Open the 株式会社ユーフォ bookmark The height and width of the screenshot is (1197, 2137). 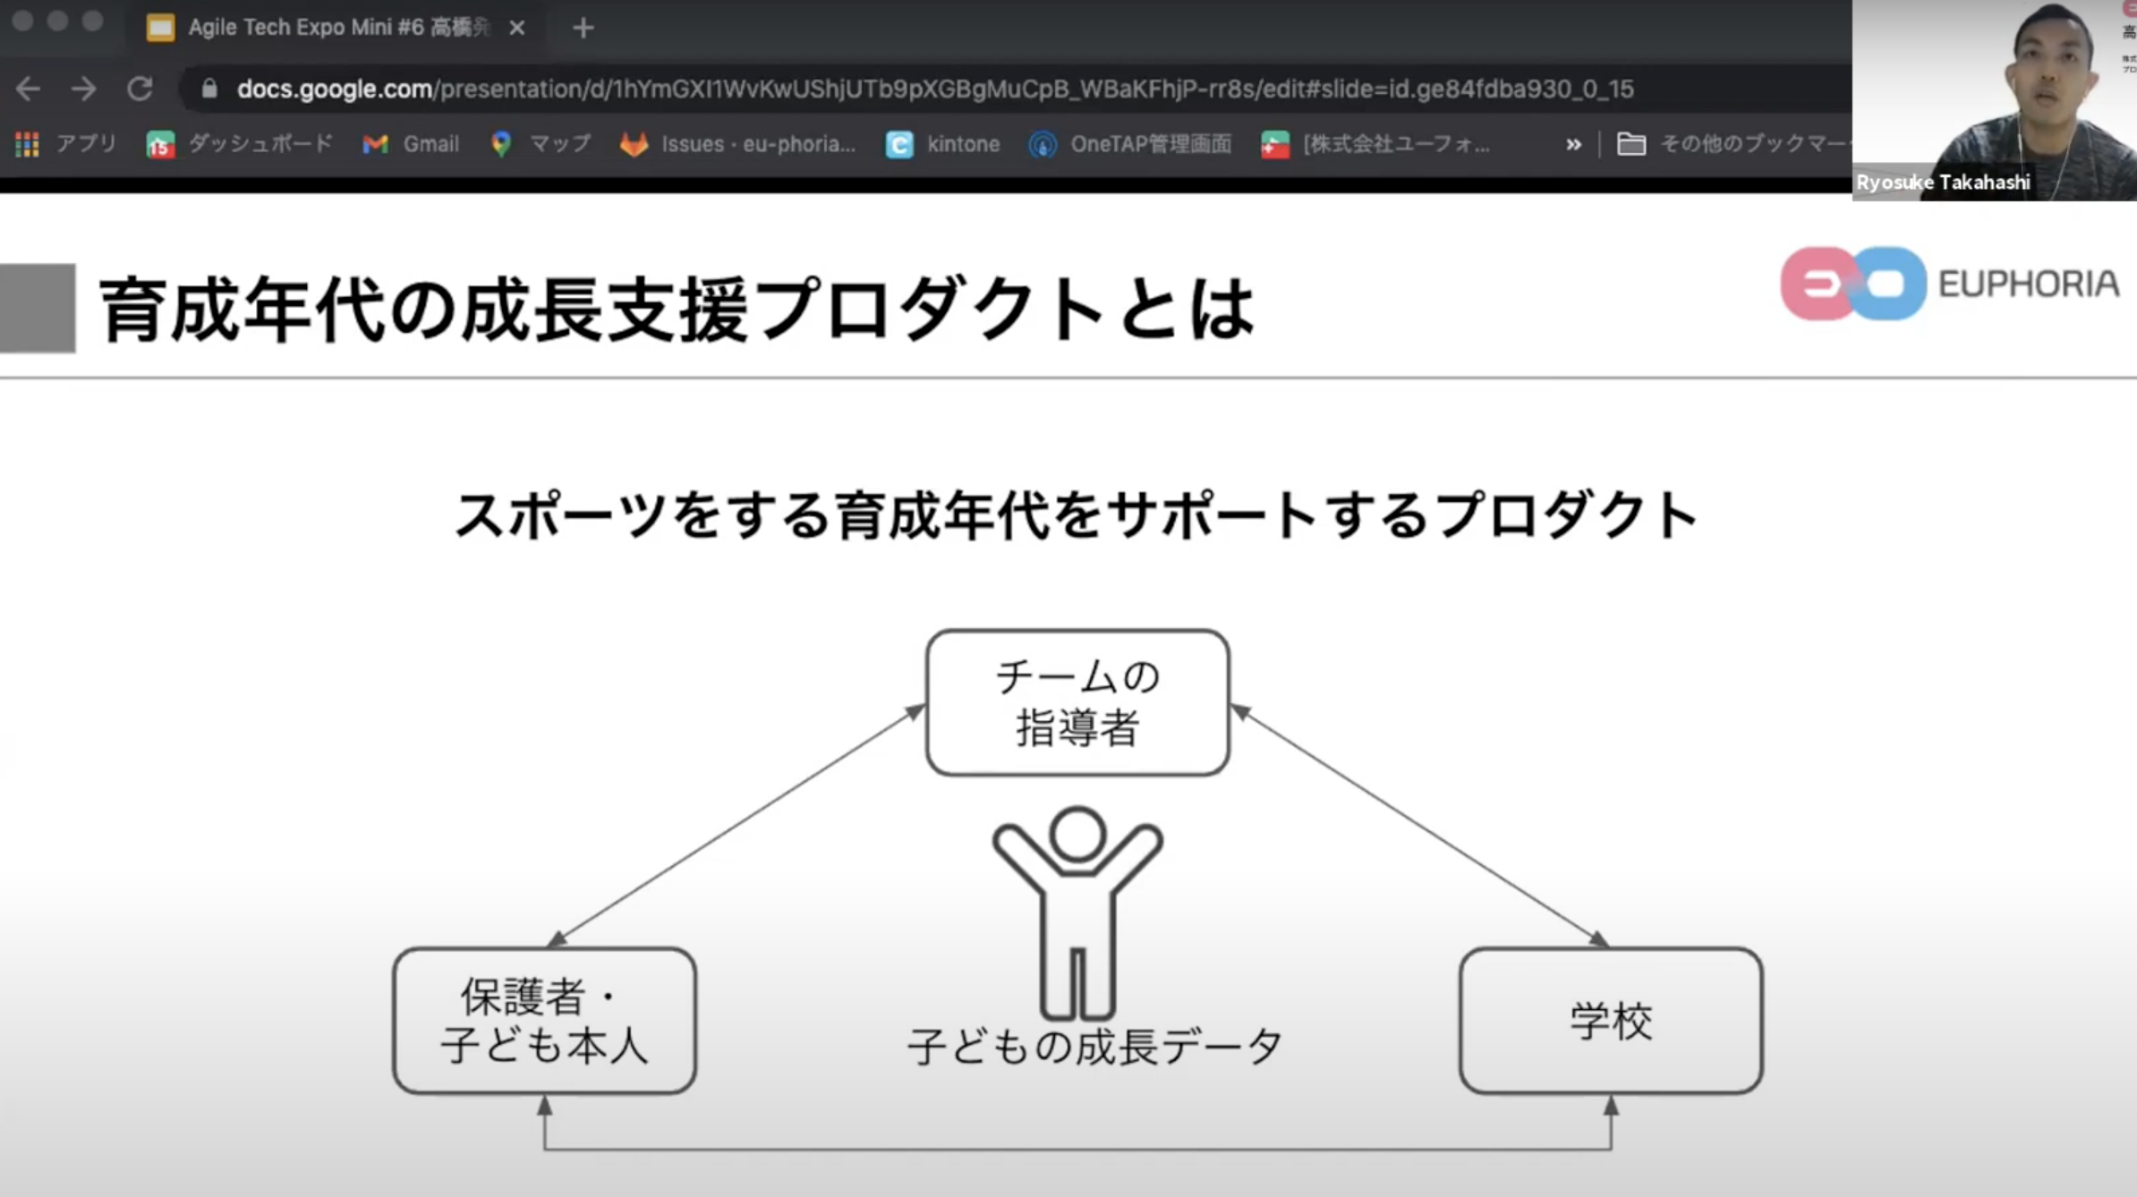click(1376, 144)
